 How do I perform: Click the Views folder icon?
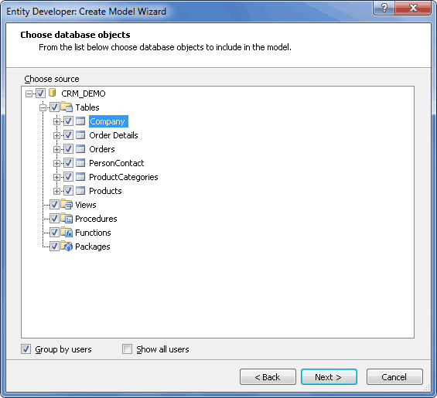[x=67, y=205]
